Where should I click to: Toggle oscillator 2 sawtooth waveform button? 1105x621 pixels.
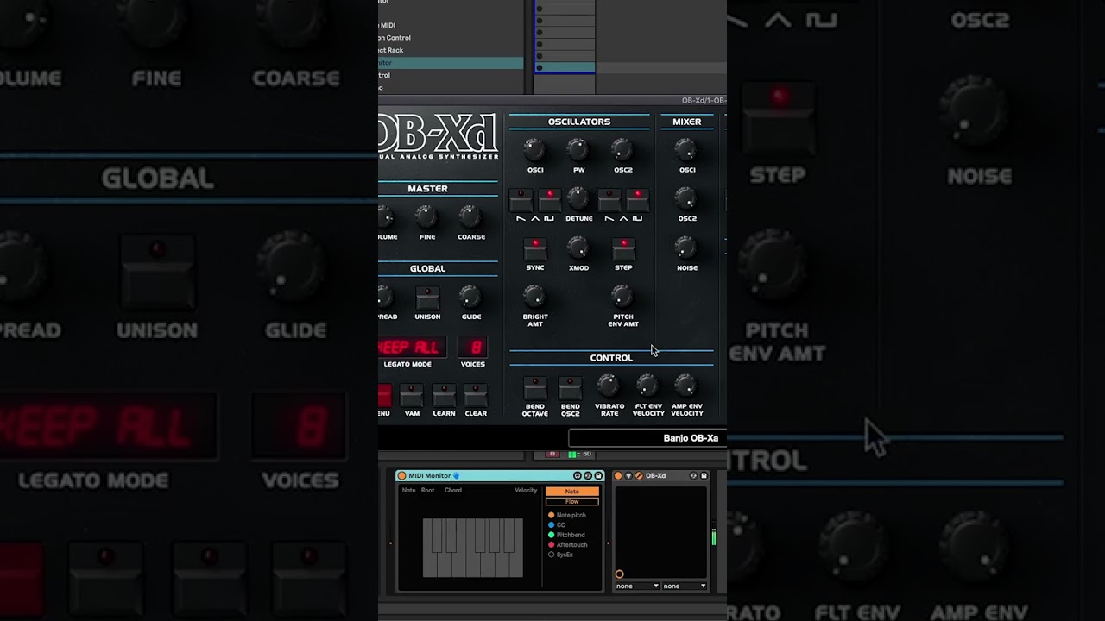point(609,201)
